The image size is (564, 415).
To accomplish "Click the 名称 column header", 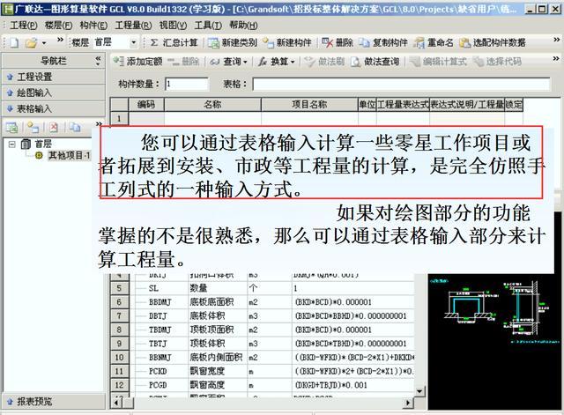I will click(x=212, y=105).
